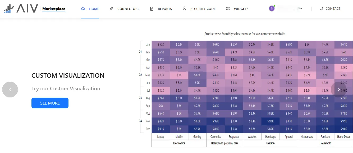353x153 pixels.
Task: Click the Connectors plug icon
Action: [x=111, y=9]
